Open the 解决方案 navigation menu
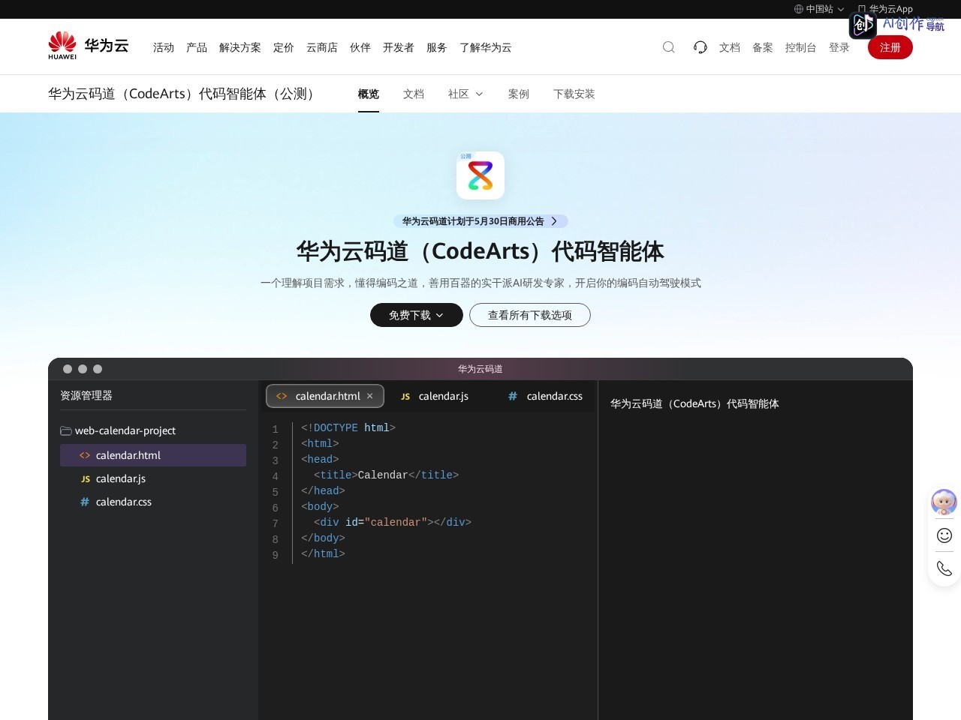This screenshot has width=961, height=720. click(240, 47)
